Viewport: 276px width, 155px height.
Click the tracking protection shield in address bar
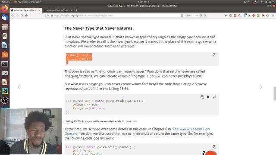tap(48, 15)
